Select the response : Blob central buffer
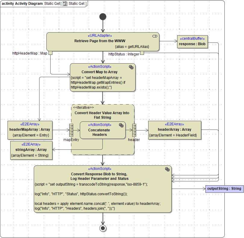 tap(192, 42)
